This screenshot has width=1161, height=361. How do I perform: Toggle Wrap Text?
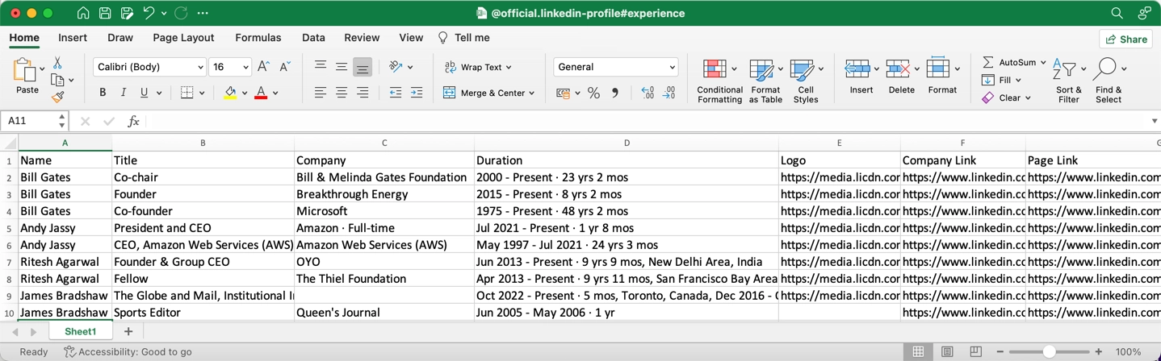[x=478, y=67]
